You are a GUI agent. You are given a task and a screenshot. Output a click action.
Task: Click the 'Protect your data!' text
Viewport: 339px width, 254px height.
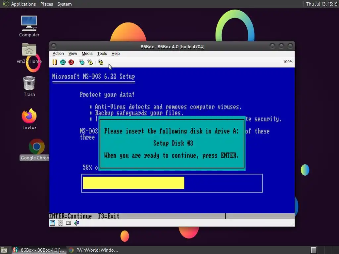pos(107,95)
